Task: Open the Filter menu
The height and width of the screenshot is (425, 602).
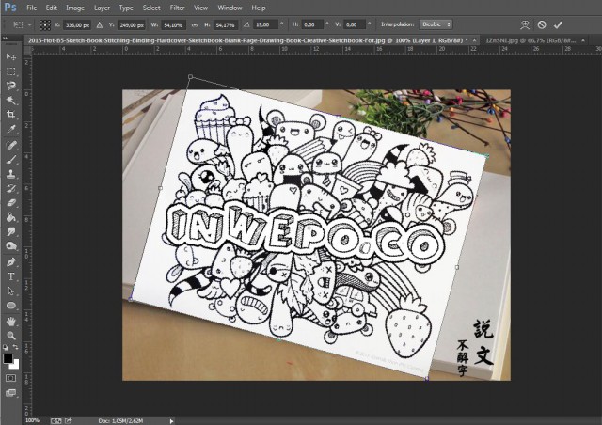Action: [177, 8]
